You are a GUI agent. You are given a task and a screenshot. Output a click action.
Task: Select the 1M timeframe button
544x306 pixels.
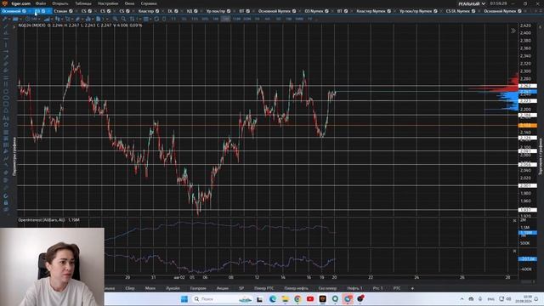[215, 19]
